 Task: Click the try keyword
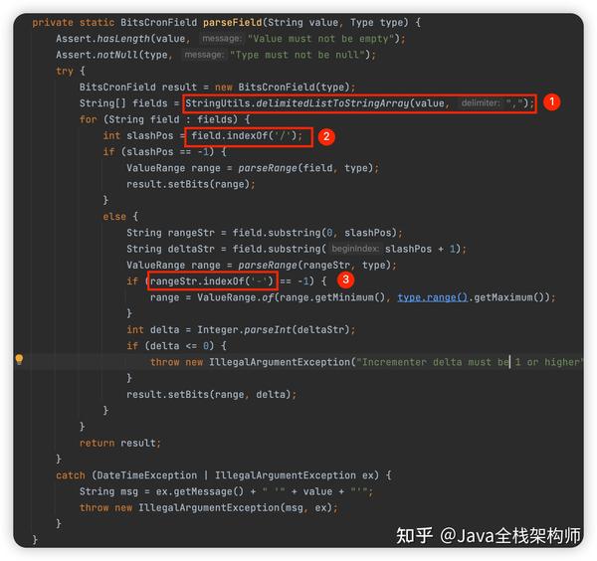coord(65,72)
